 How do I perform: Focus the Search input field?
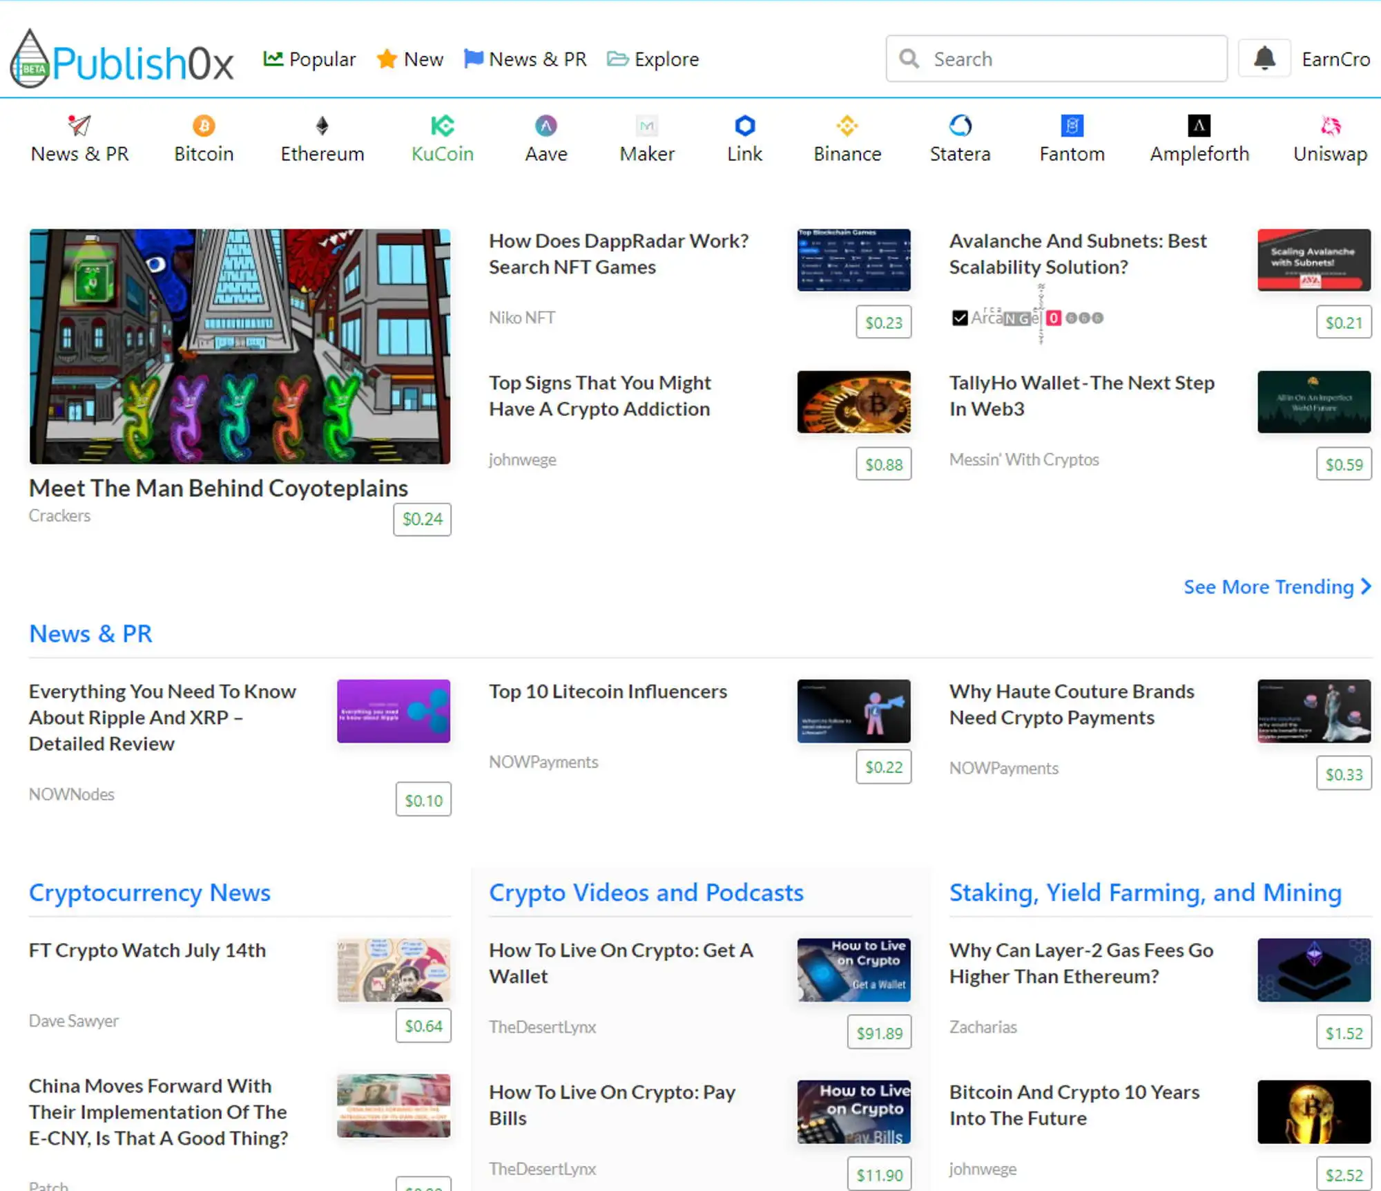click(1056, 59)
